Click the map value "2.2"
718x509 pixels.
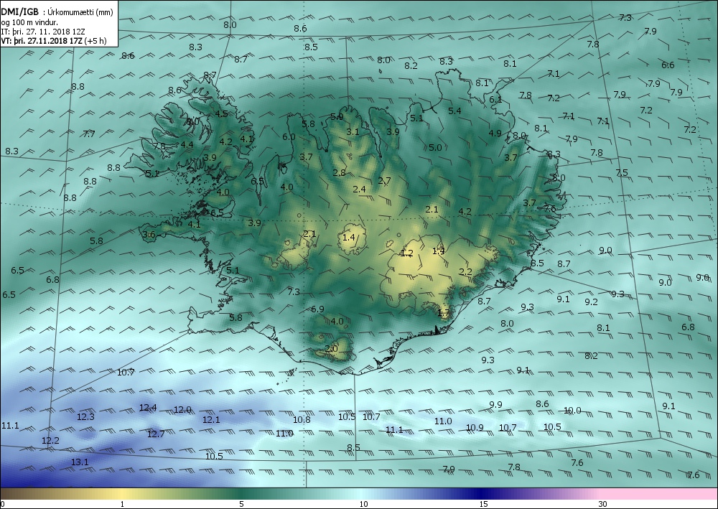pyautogui.click(x=466, y=271)
